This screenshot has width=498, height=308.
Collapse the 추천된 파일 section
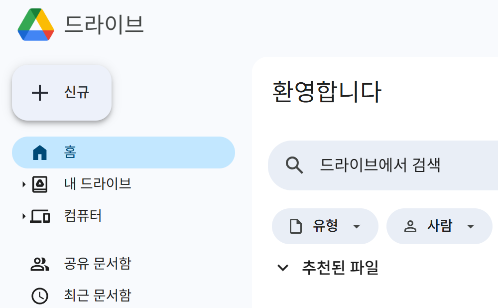click(x=282, y=267)
